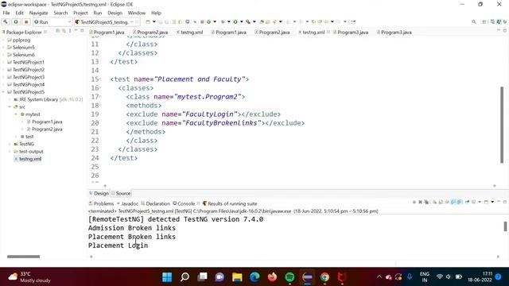Select Selenium5 project in Package Explorer

[x=23, y=48]
